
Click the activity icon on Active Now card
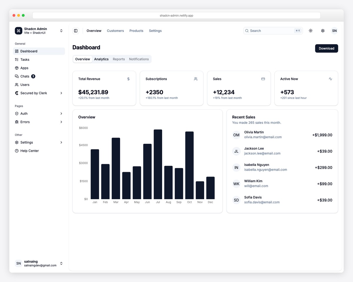330,79
